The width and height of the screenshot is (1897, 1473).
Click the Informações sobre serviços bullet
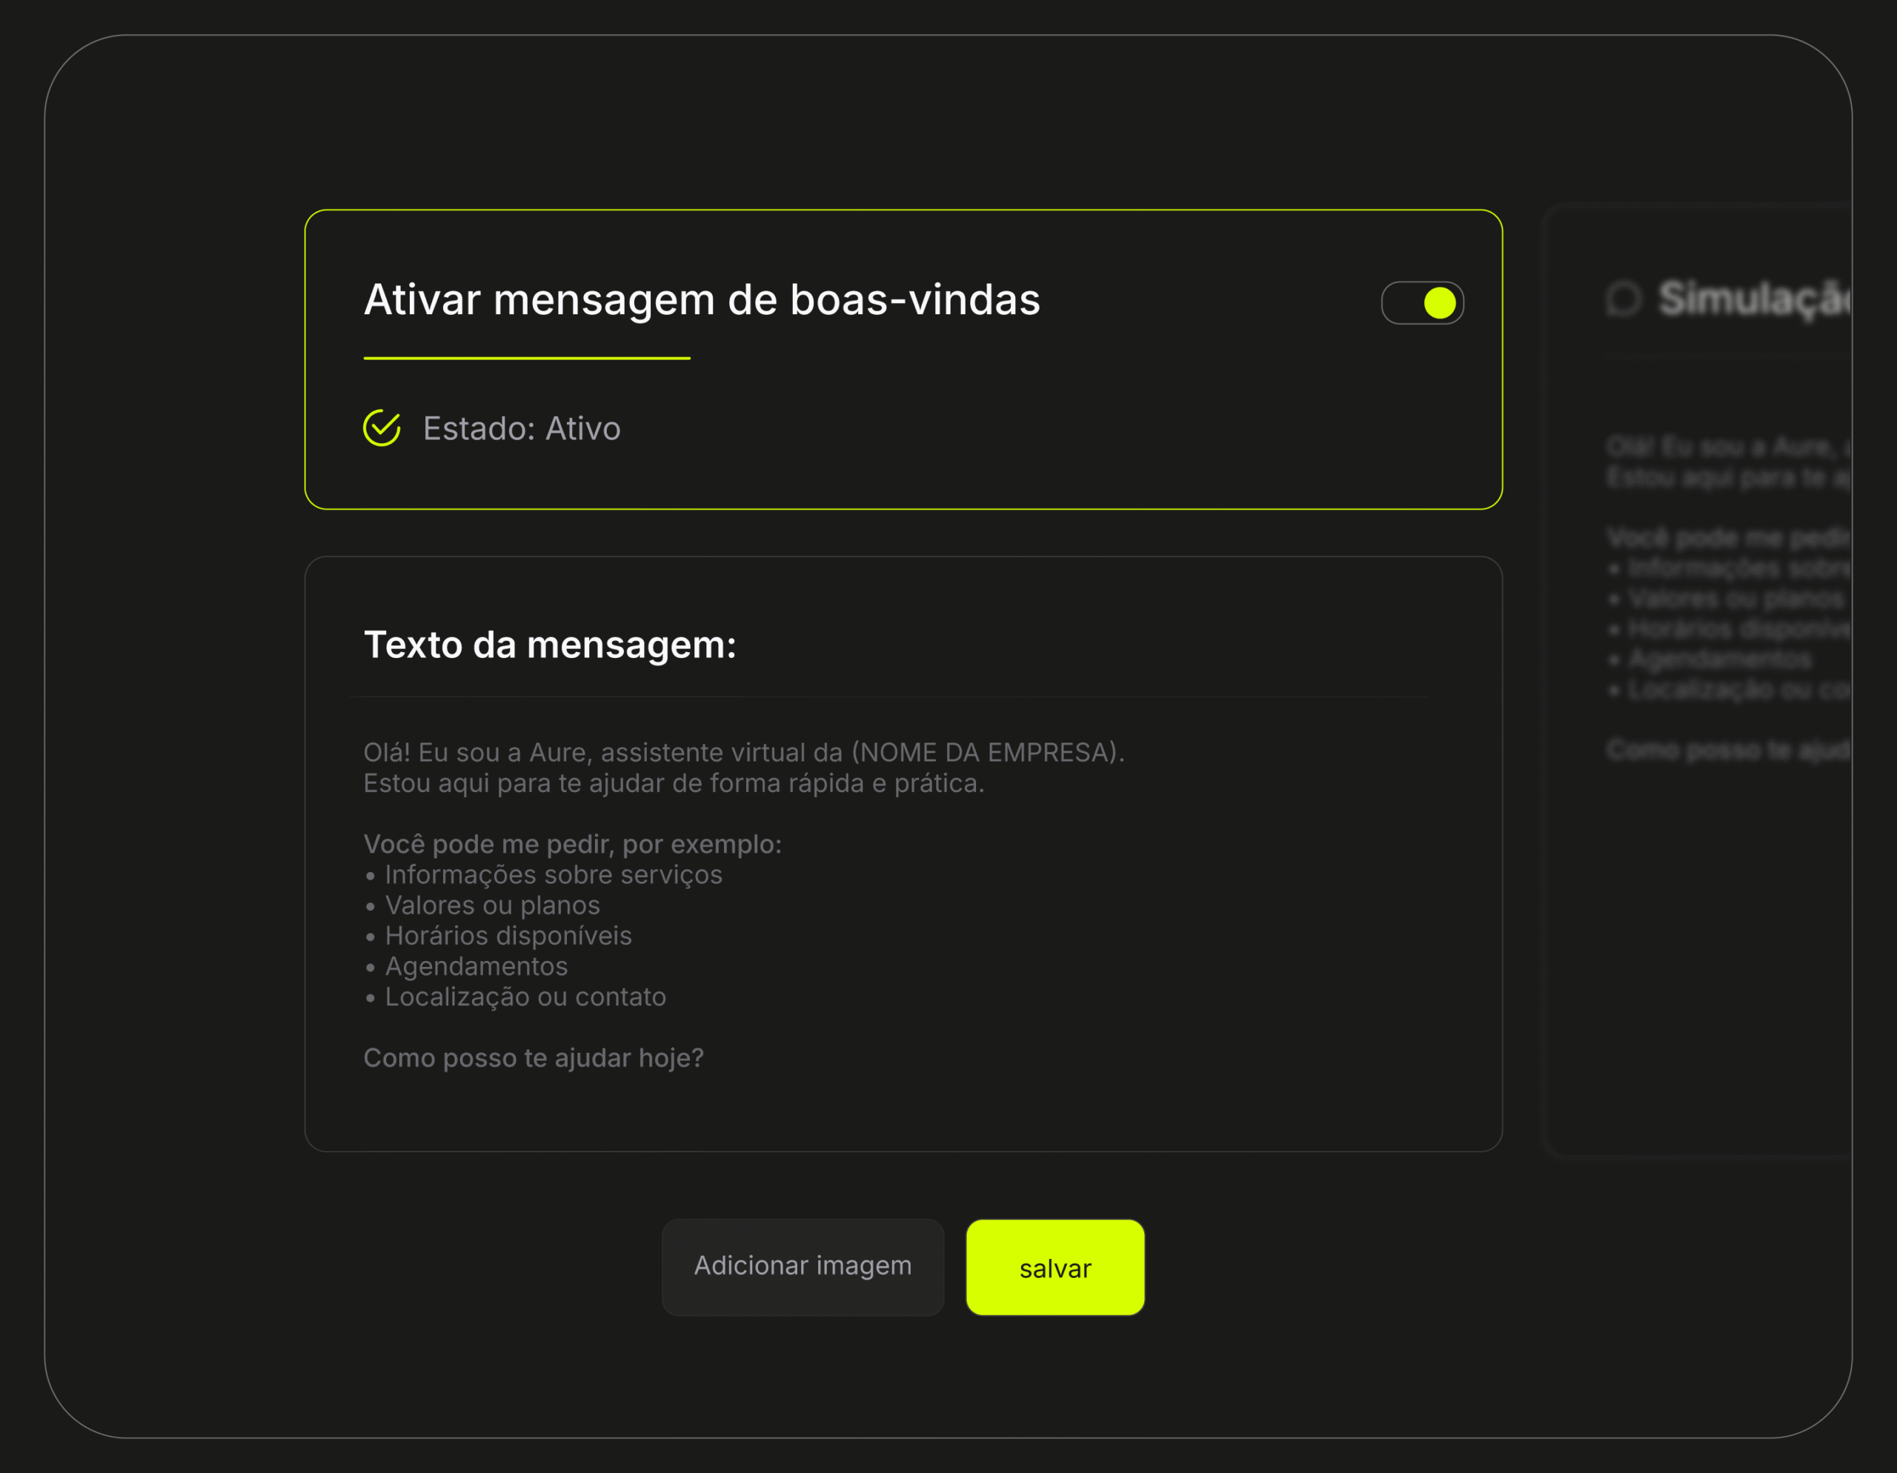552,874
